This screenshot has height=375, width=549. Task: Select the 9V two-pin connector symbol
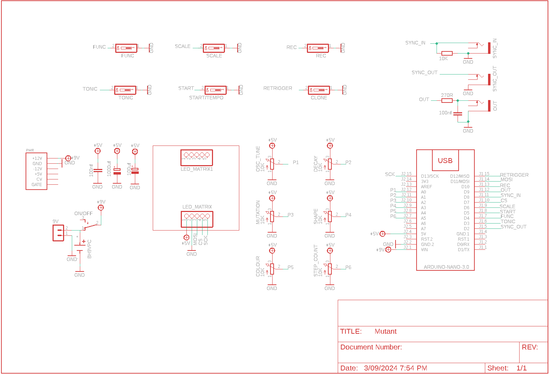click(x=58, y=233)
